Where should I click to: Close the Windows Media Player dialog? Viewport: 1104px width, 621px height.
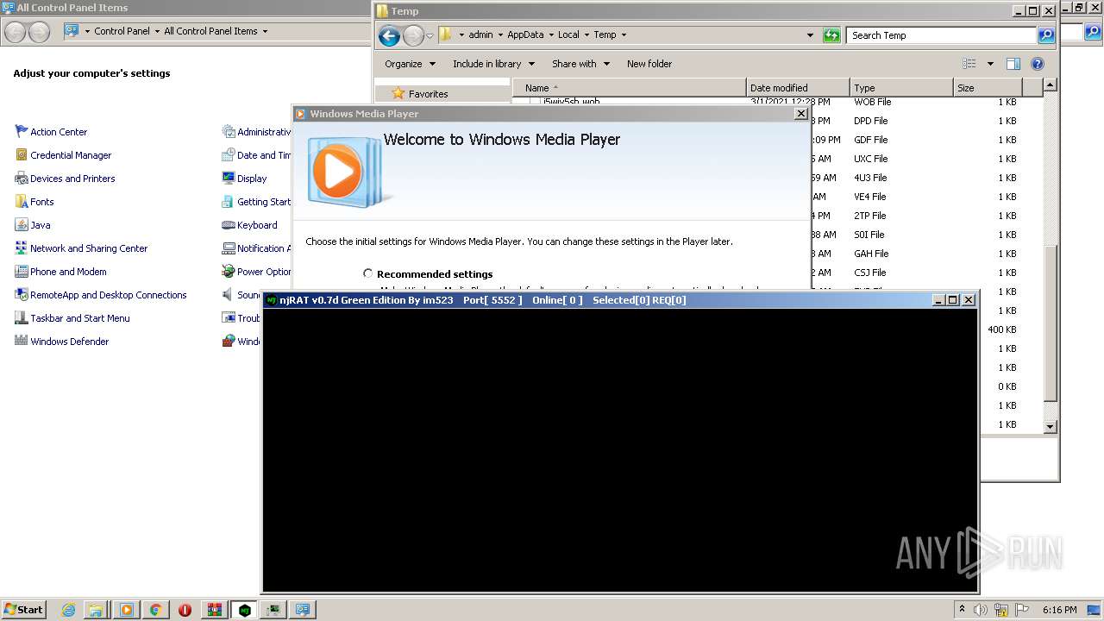(x=800, y=114)
